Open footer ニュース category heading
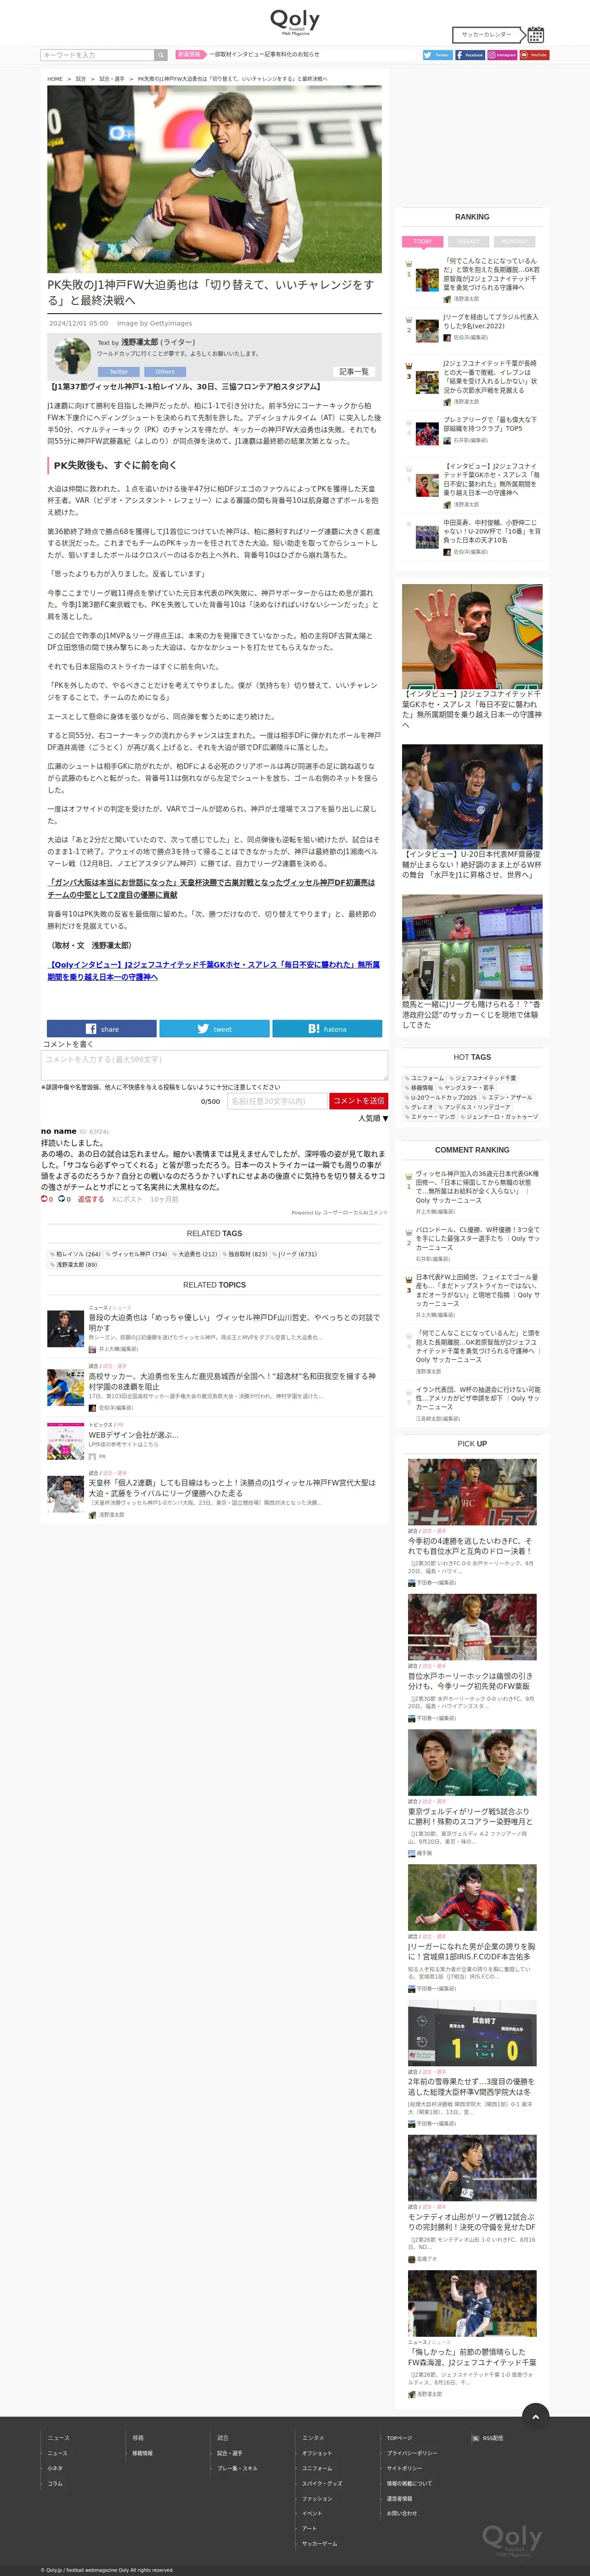 (x=59, y=2438)
